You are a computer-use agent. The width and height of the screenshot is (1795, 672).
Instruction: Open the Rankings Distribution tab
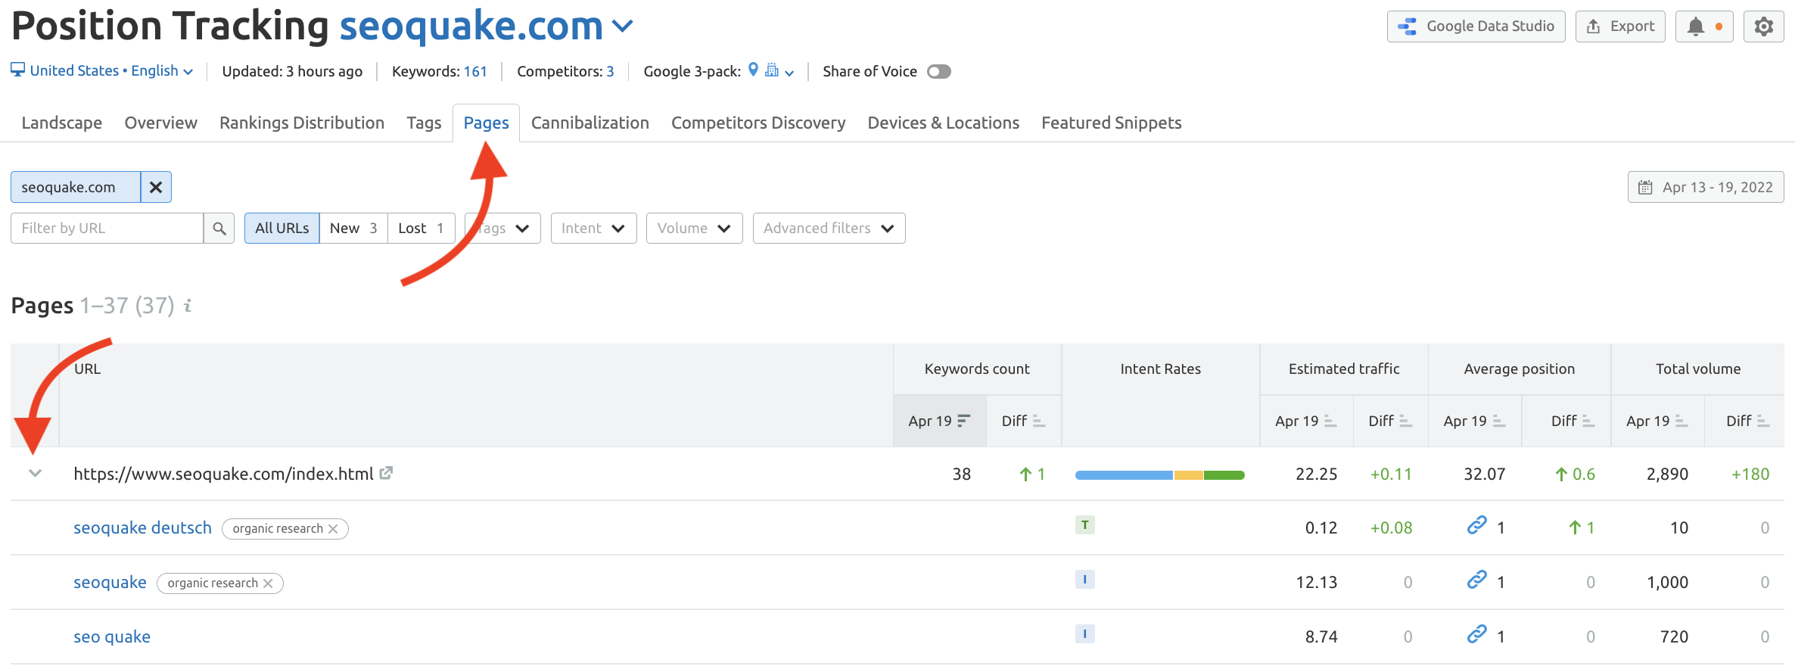[x=302, y=123]
